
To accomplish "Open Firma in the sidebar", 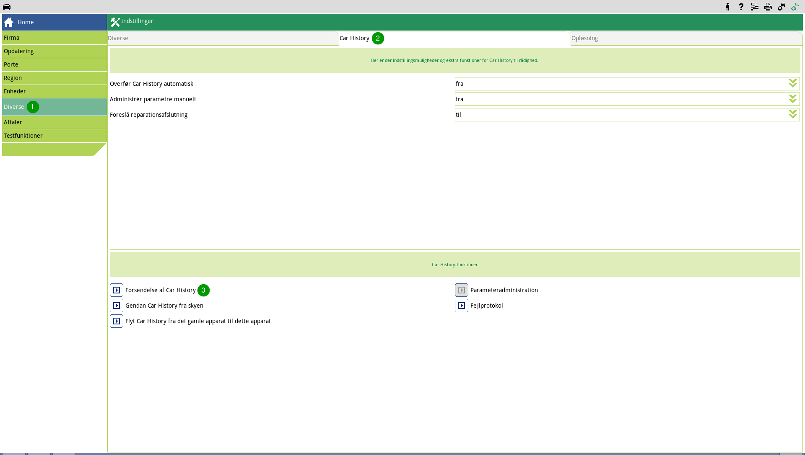I will click(55, 38).
